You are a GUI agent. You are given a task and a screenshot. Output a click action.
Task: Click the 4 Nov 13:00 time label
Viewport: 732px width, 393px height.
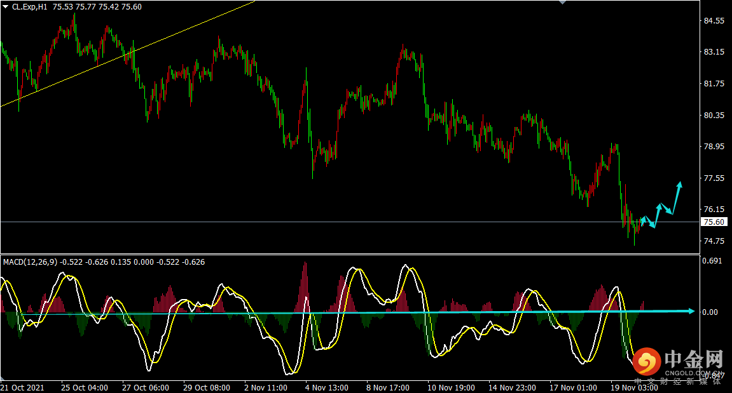coord(327,387)
